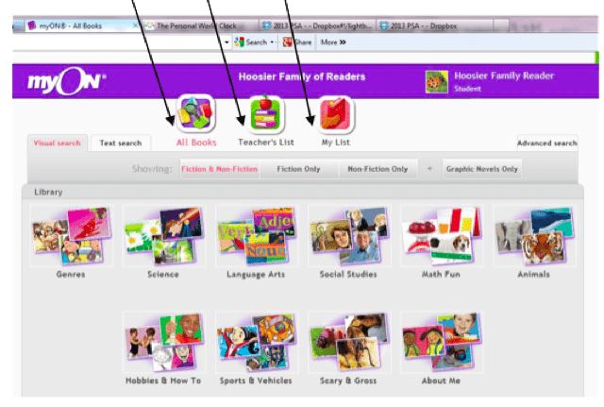Open the Animals category thumbnail
This screenshot has width=604, height=407.
(534, 235)
